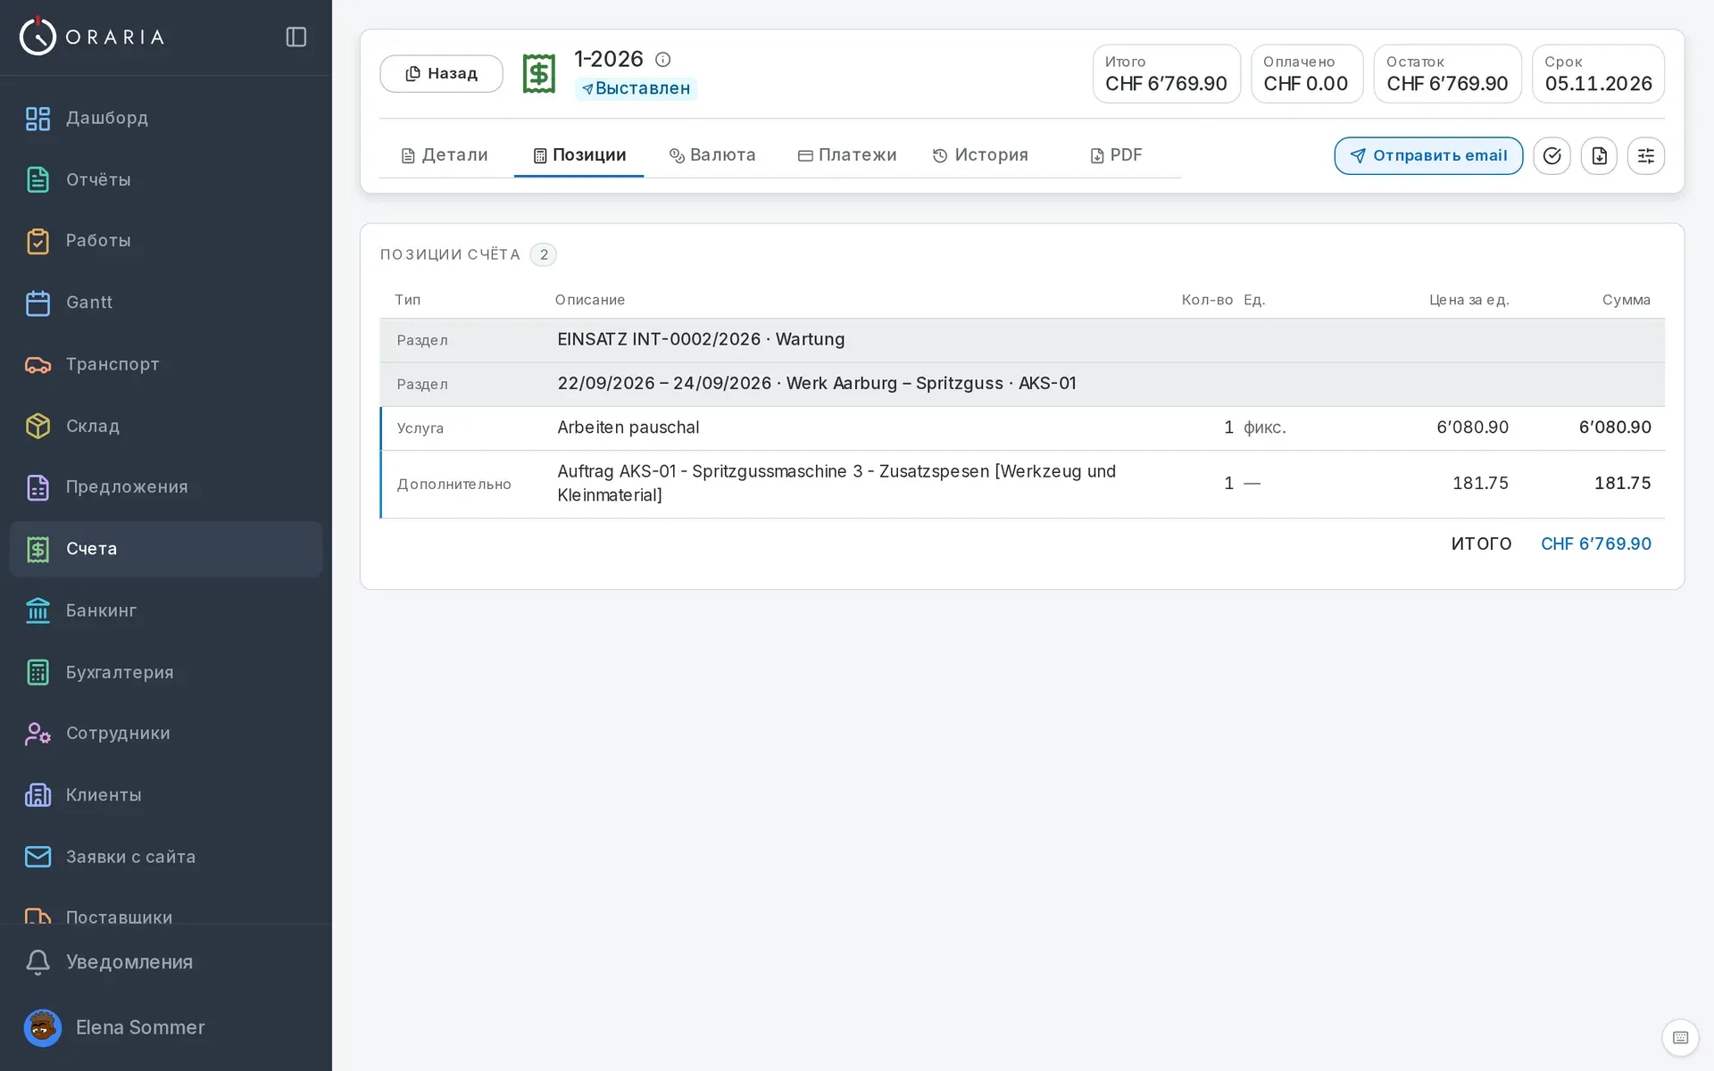The image size is (1714, 1071).
Task: Open the История tab
Action: click(980, 155)
